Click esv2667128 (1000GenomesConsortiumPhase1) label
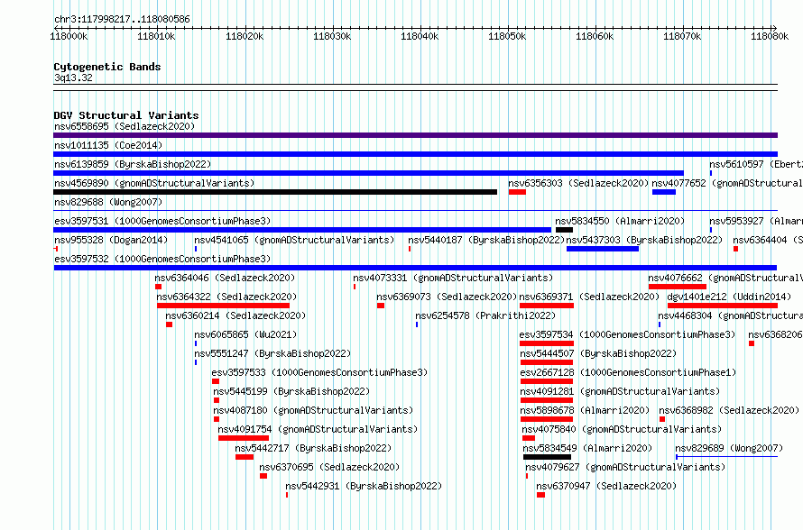 pos(628,372)
